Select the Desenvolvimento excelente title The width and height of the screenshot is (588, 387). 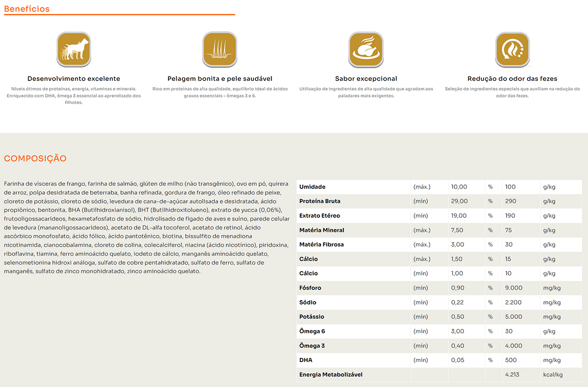point(73,78)
